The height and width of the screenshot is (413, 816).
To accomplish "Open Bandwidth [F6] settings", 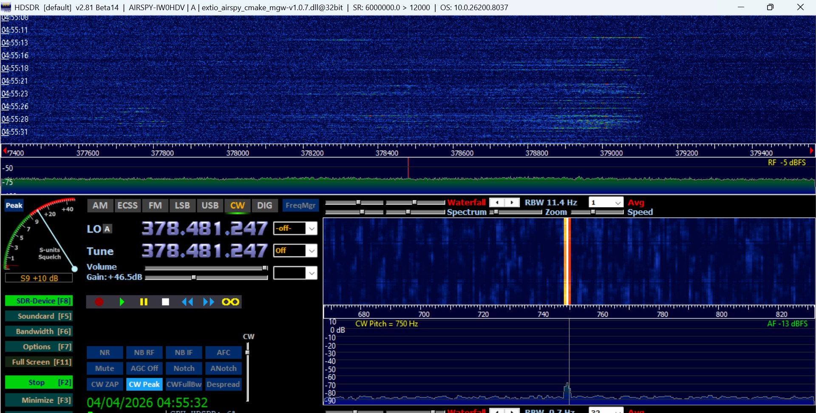I will pyautogui.click(x=39, y=332).
